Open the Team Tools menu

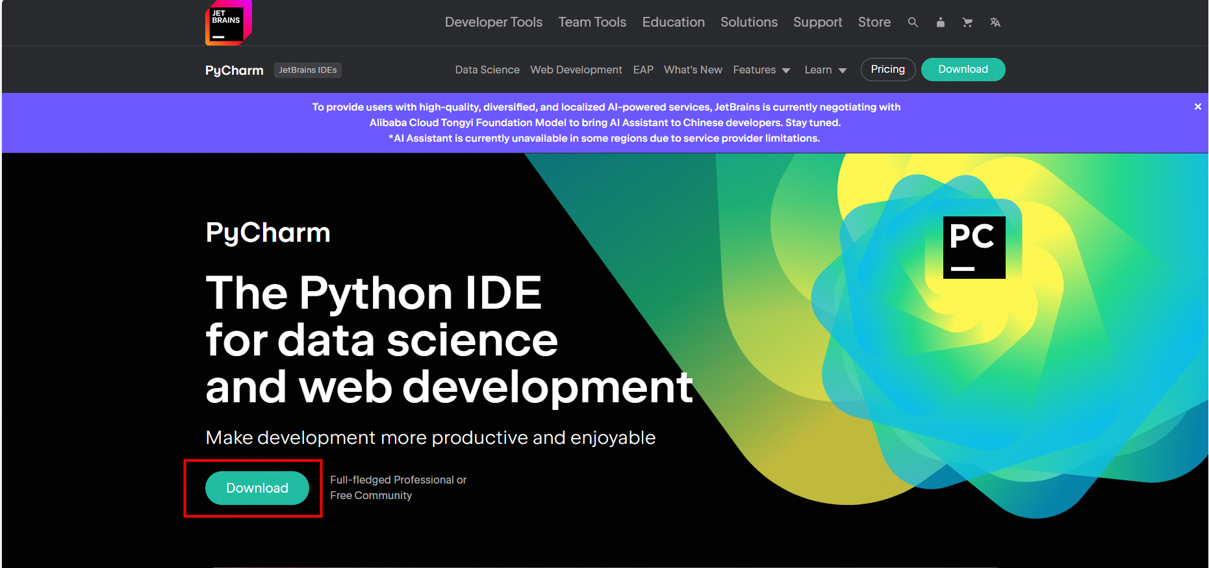click(x=592, y=22)
